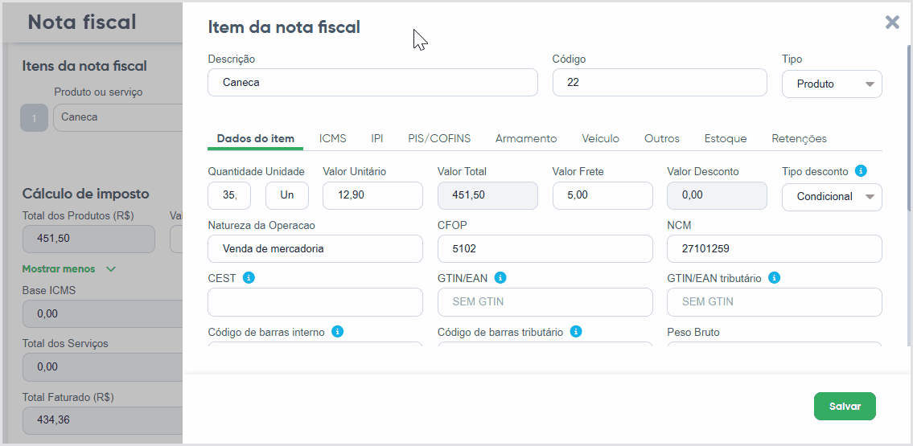Image resolution: width=913 pixels, height=446 pixels.
Task: Switch to the IPI tab
Action: click(376, 138)
